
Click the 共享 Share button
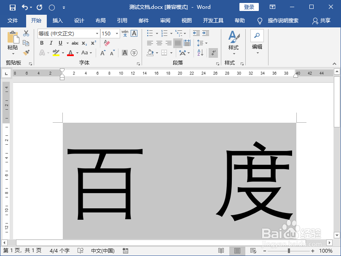322,21
